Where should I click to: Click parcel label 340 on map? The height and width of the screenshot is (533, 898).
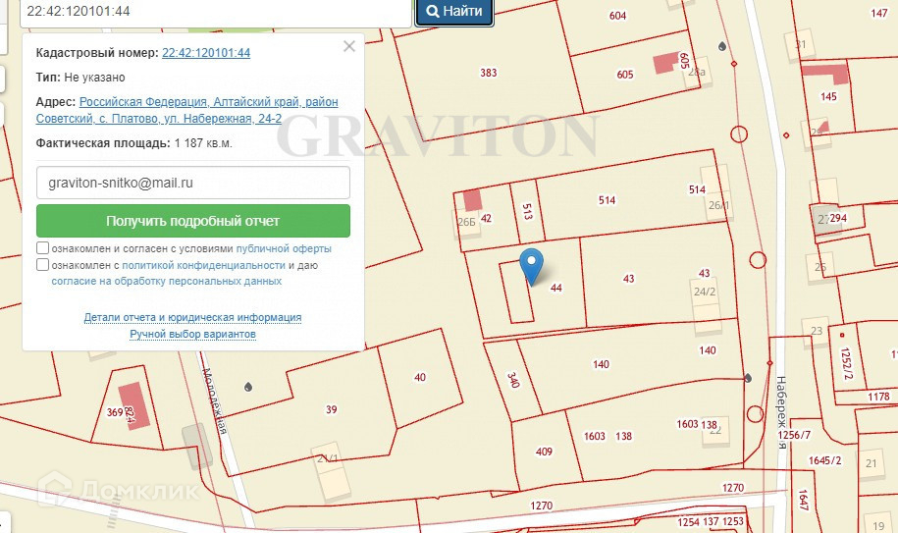pos(513,380)
